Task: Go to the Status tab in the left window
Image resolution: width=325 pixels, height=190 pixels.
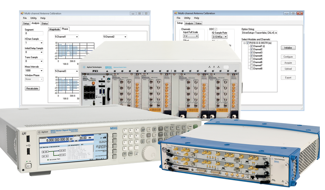Action: coord(44,24)
